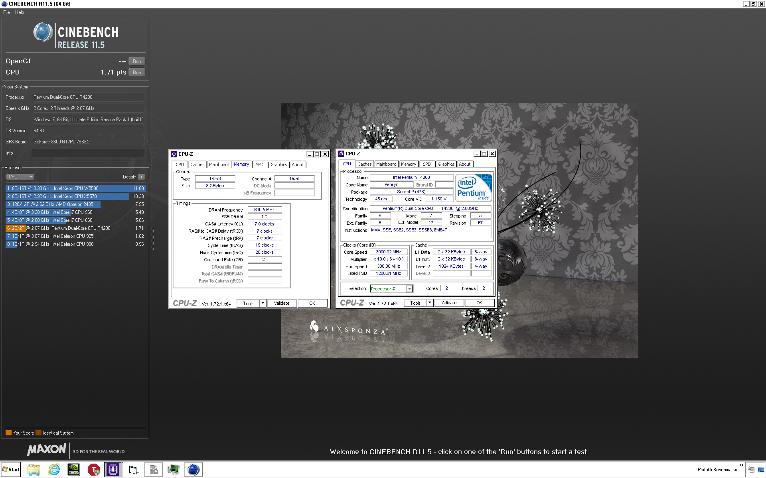Switch to CPU tab in Memory CPU-Z window
The height and width of the screenshot is (478, 766).
[x=180, y=165]
